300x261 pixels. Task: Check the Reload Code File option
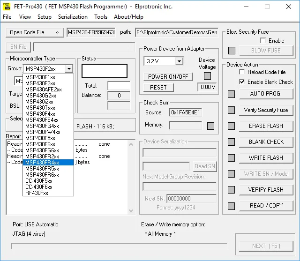point(242,72)
